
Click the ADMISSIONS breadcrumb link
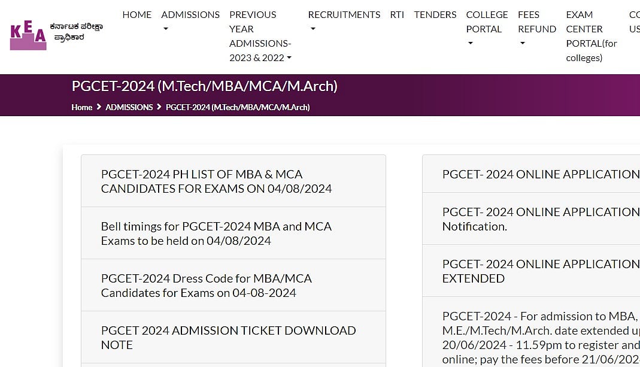(x=129, y=107)
